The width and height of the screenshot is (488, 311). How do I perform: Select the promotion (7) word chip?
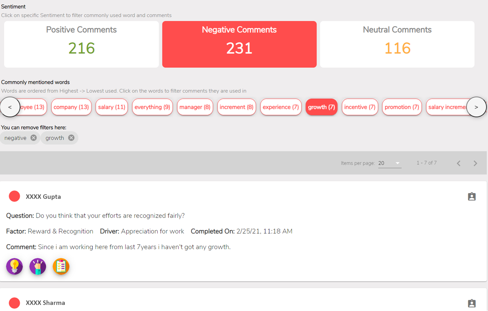[402, 107]
